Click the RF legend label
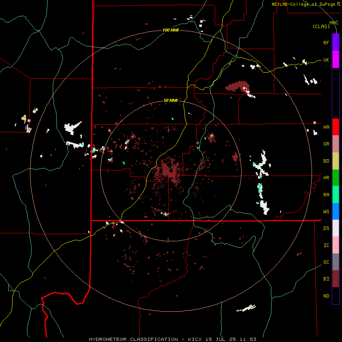Viewport: 342px width, 342px height. [326, 43]
